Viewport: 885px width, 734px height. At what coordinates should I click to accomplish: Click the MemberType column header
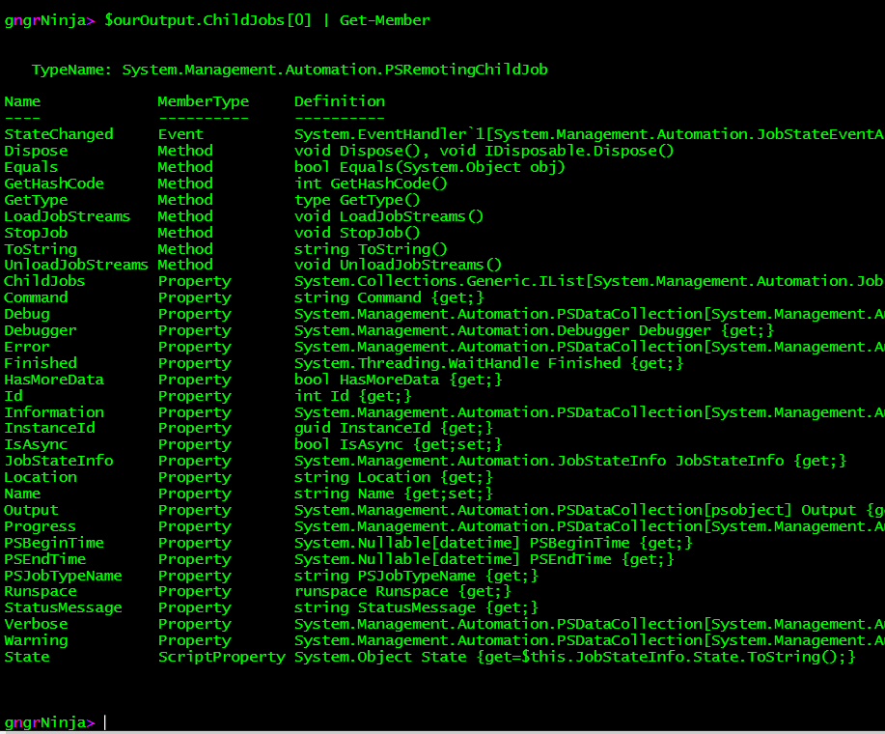tap(203, 101)
